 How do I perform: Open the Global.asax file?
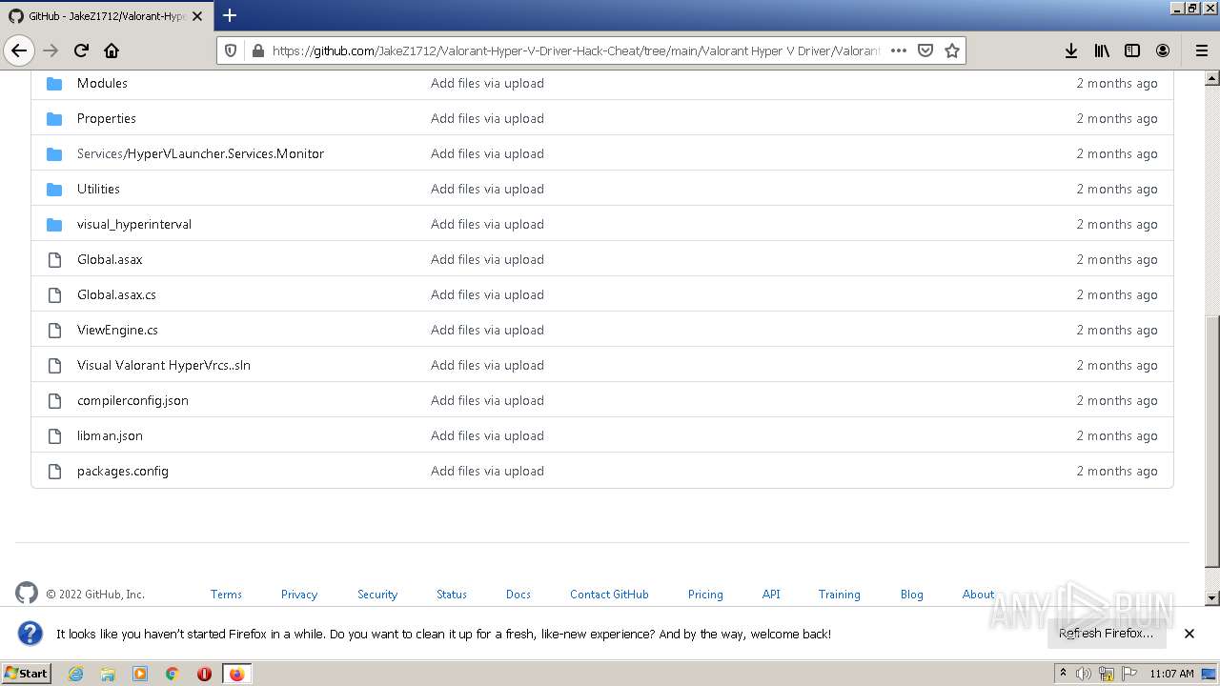pos(110,259)
